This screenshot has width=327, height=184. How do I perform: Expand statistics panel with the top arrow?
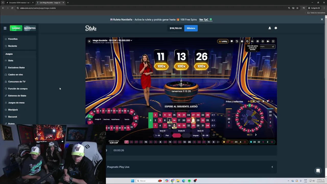tap(272, 101)
